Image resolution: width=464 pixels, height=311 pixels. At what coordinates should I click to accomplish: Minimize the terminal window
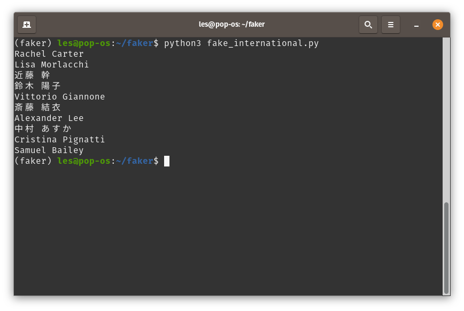[415, 24]
